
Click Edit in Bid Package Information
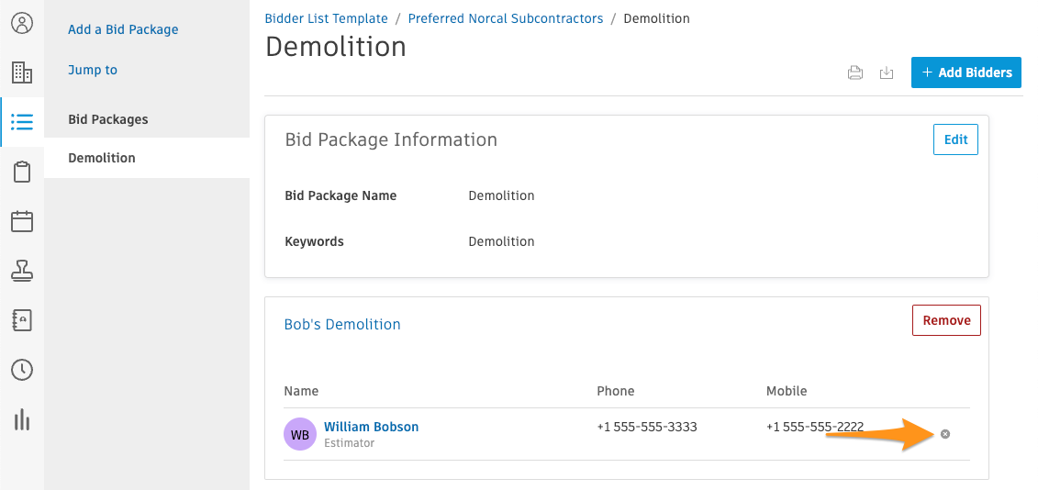coord(955,139)
